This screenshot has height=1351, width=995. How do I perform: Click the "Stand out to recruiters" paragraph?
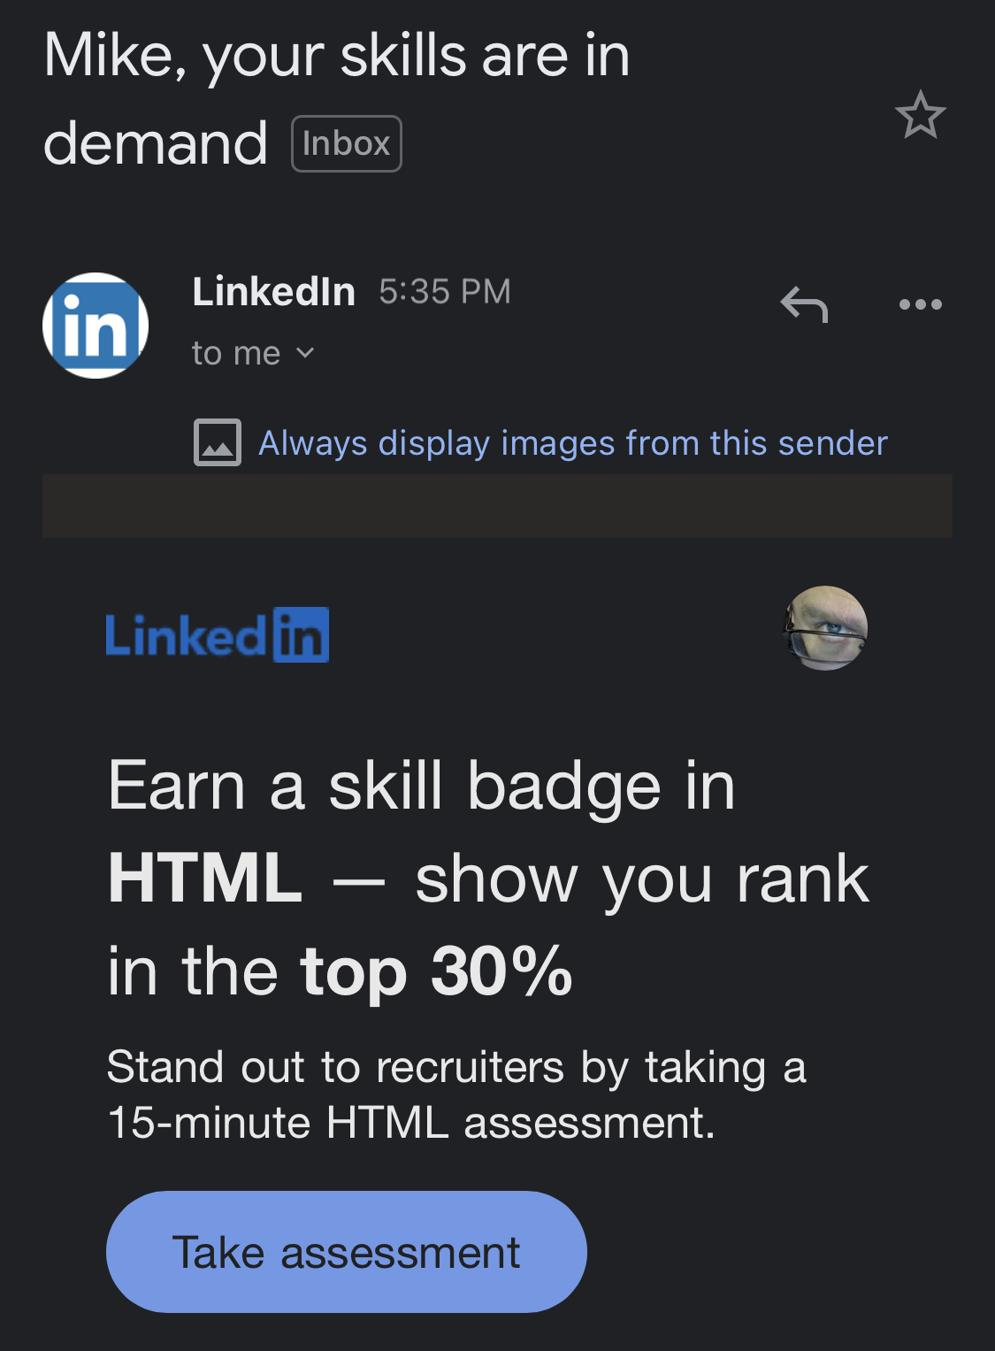(455, 1094)
